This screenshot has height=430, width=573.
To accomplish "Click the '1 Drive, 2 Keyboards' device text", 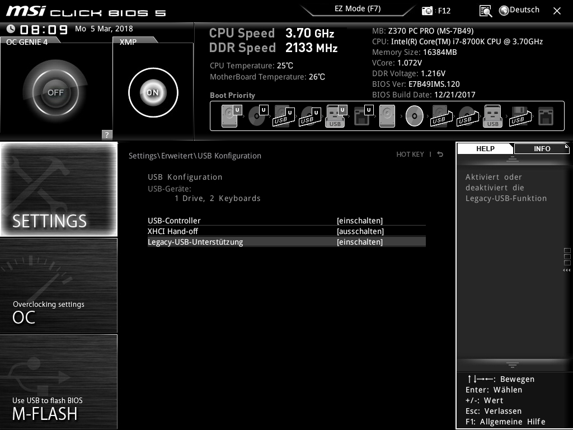I will point(218,198).
